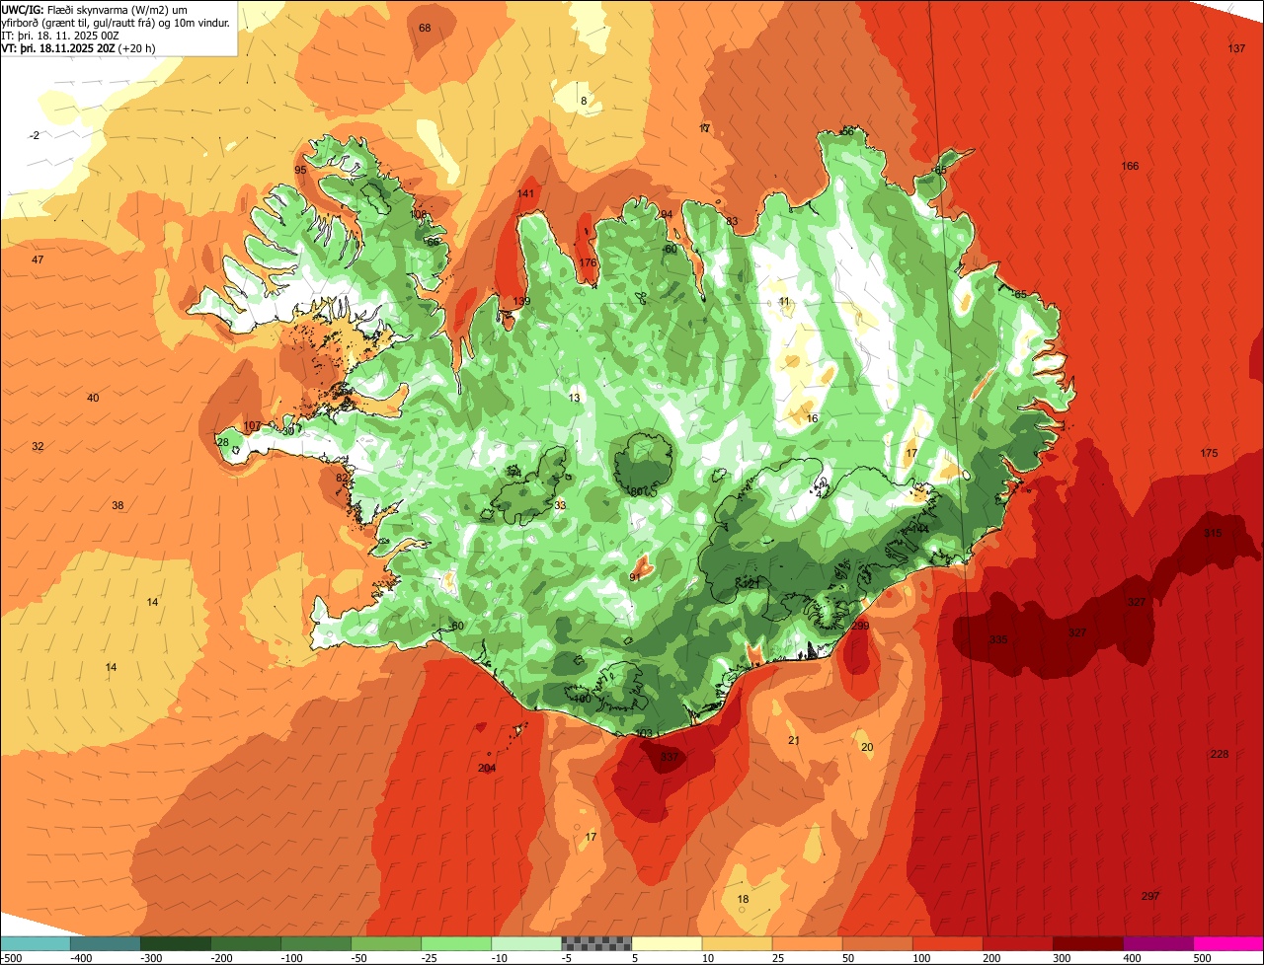Click the map value 139 in the northwestern bay
This screenshot has height=965, width=1264.
521,301
